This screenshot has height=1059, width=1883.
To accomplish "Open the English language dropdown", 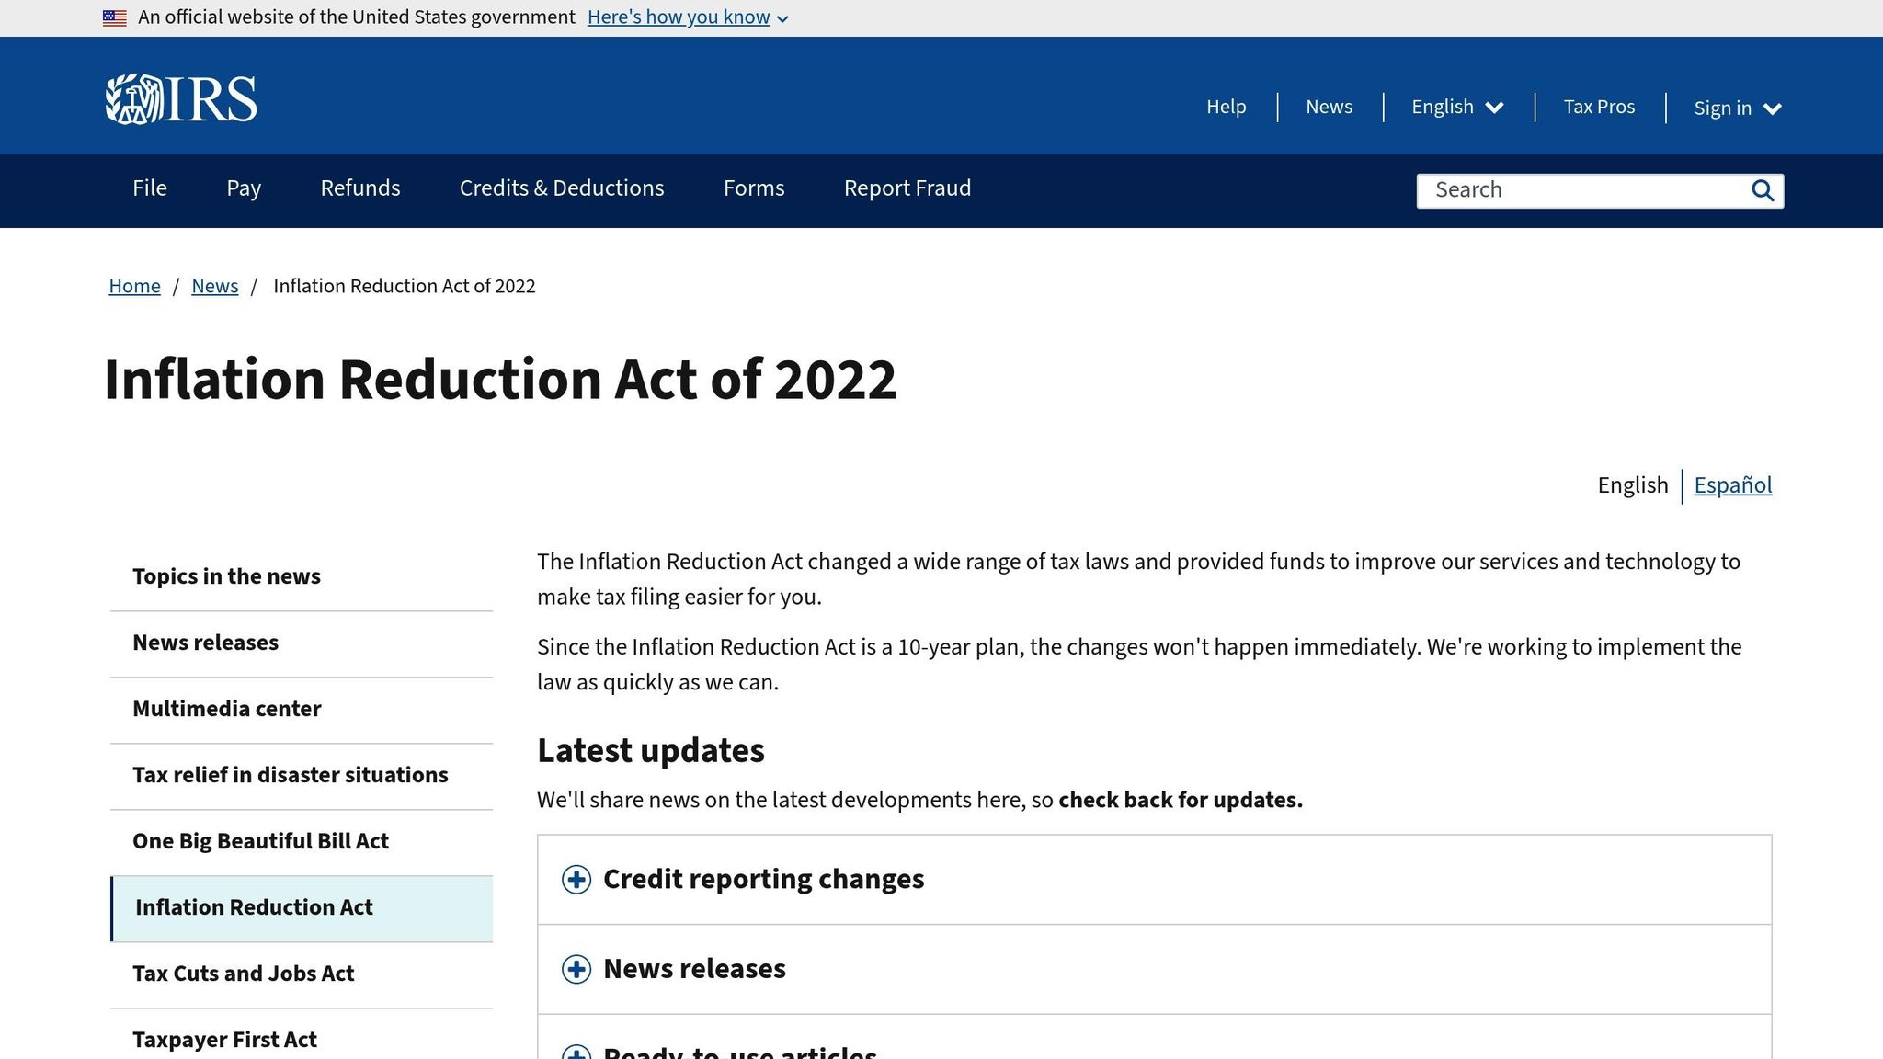I will 1456,108.
